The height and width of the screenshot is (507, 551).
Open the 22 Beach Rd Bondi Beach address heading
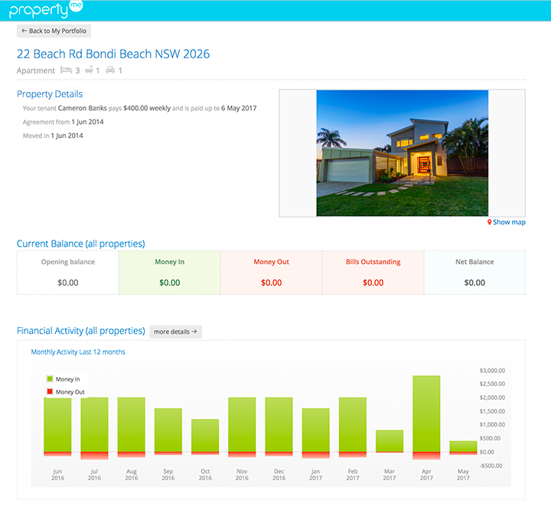pos(113,54)
